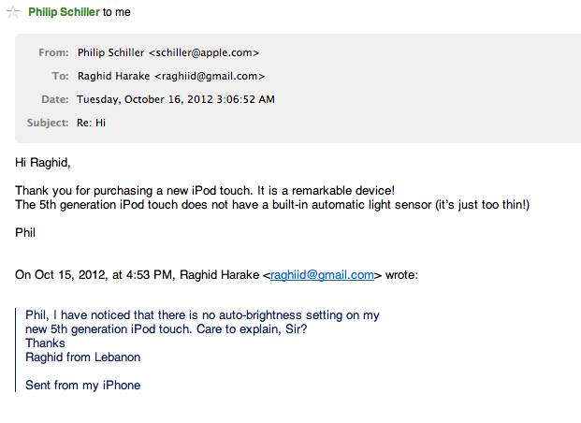This screenshot has width=581, height=423.
Task: Click the 'On Oct 15, 2012' quote header
Action: (216, 275)
